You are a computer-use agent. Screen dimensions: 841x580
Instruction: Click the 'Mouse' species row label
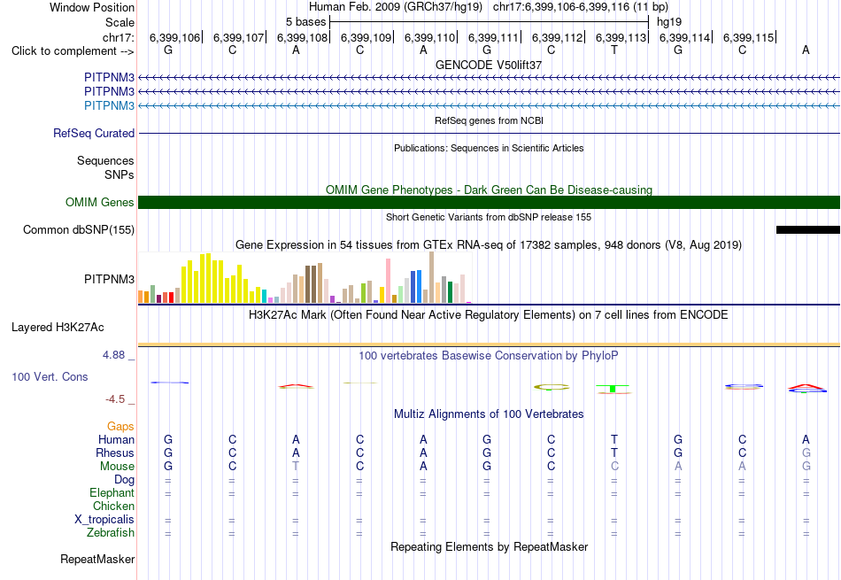pos(117,467)
